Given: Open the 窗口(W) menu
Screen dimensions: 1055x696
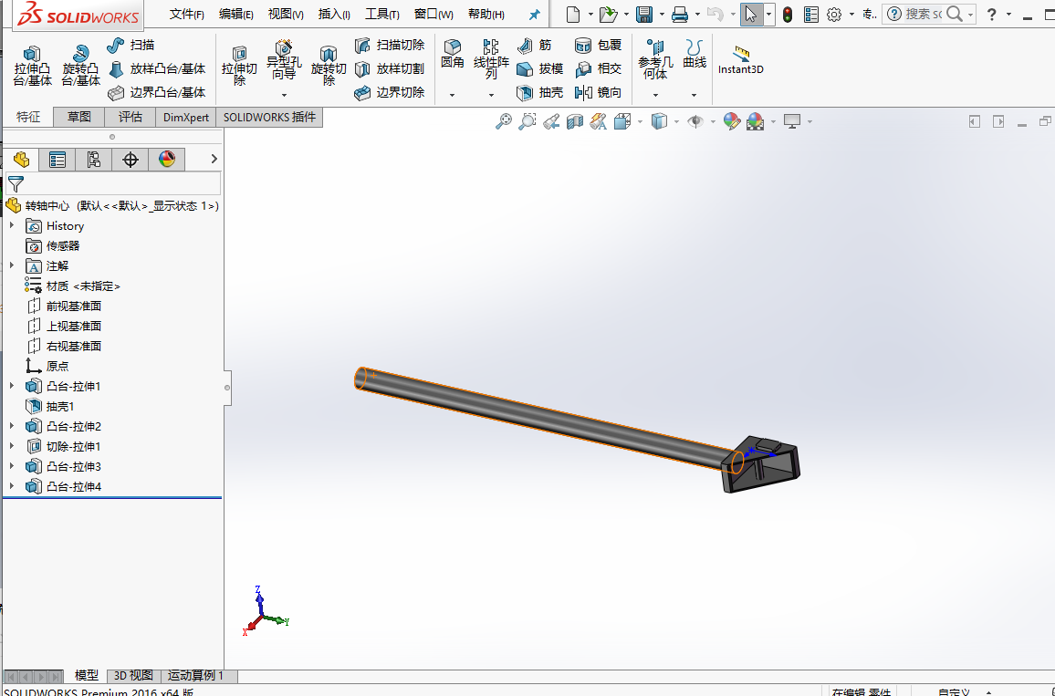Looking at the screenshot, I should [433, 14].
